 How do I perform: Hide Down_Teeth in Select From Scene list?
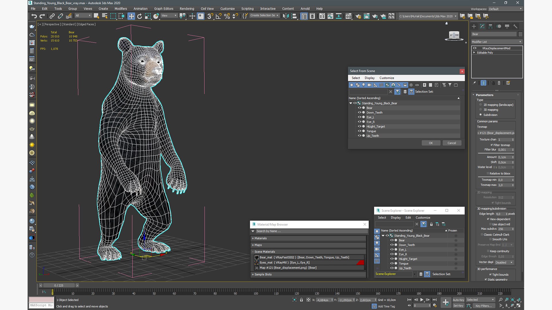click(x=359, y=113)
